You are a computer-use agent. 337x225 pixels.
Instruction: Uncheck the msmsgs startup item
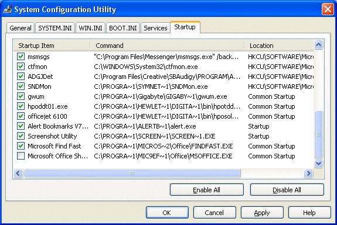(21, 57)
